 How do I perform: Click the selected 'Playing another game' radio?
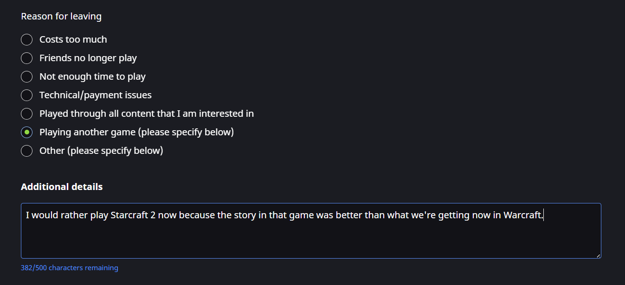click(x=27, y=133)
